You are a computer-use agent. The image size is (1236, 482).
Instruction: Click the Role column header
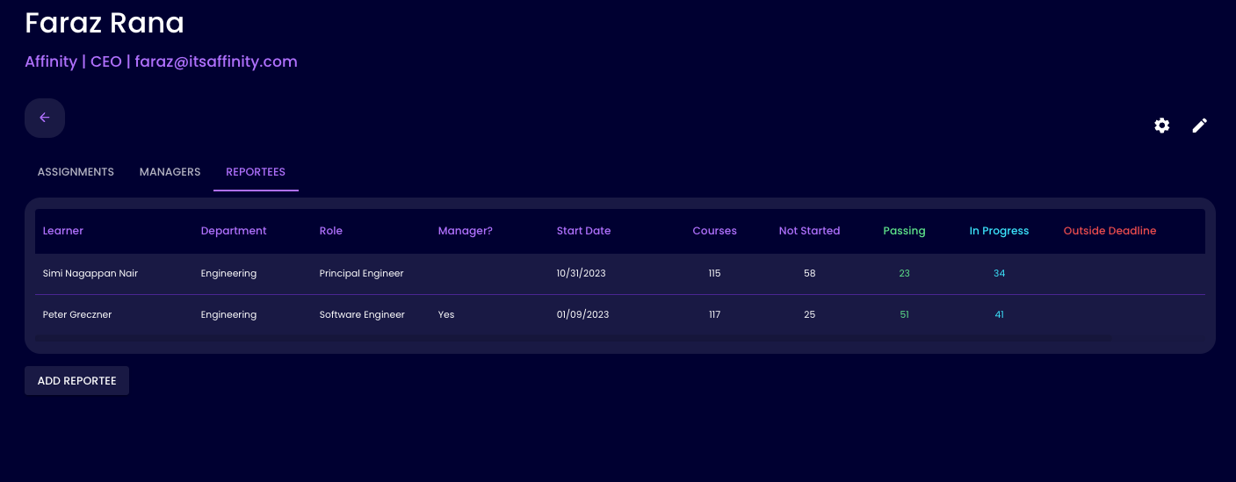click(x=331, y=231)
